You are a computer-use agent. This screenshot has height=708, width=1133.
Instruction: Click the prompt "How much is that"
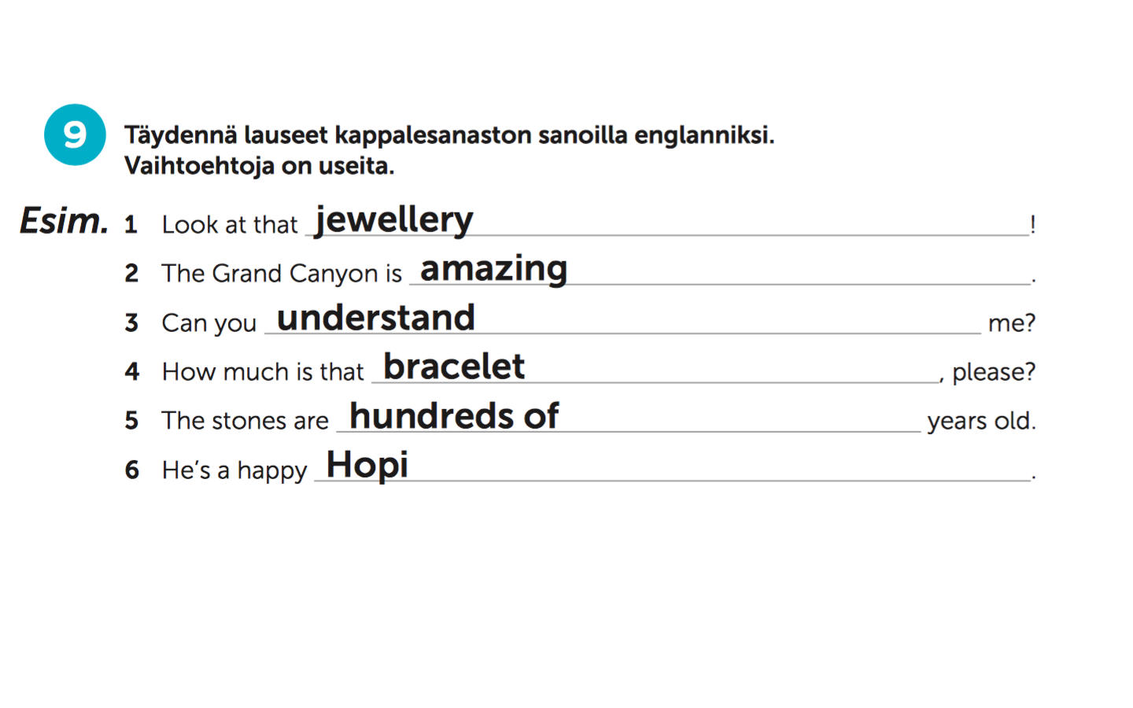coord(263,371)
